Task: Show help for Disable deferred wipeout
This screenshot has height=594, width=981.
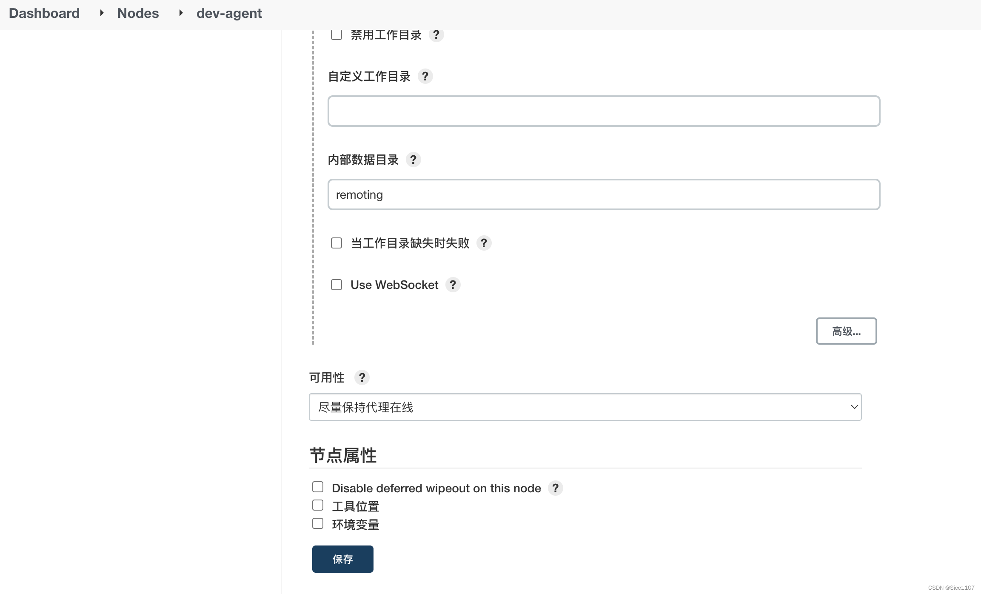Action: tap(555, 488)
